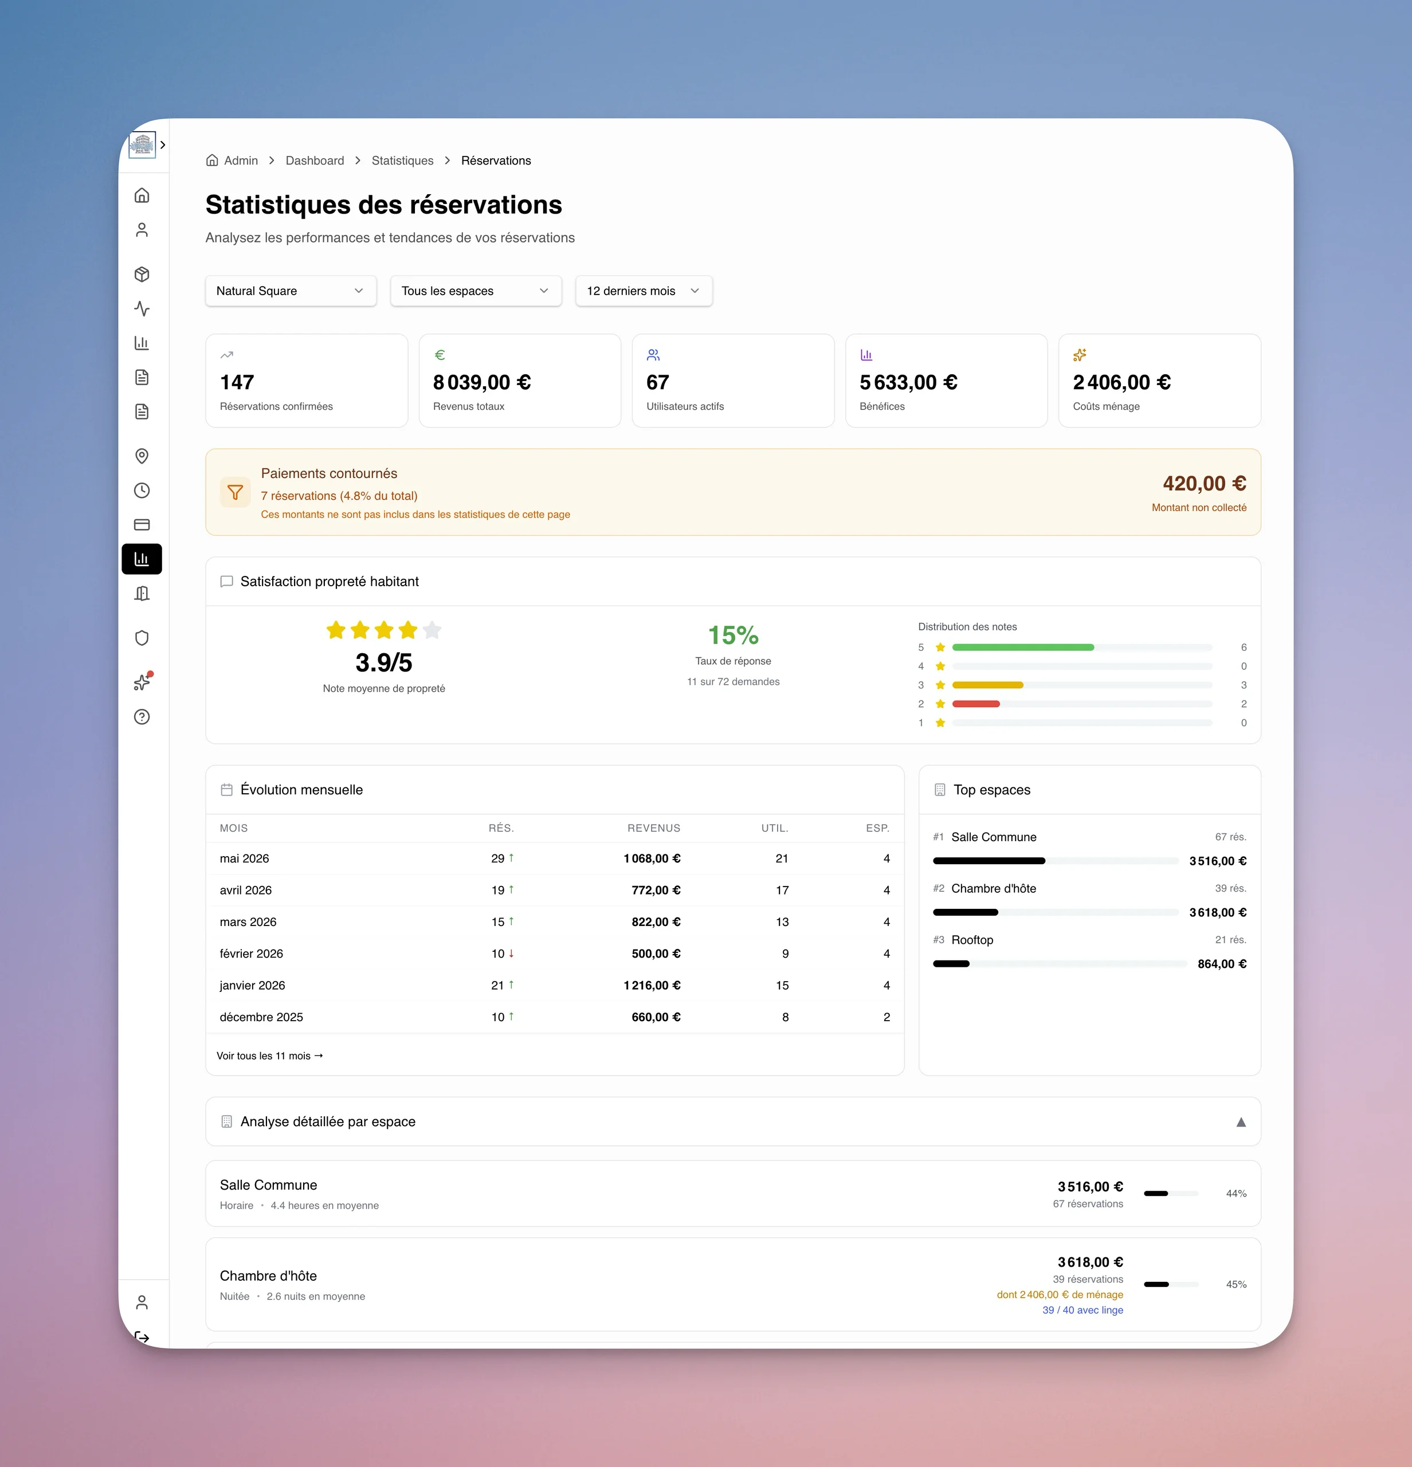Click Réservations in the breadcrumb
This screenshot has height=1467, width=1412.
(496, 161)
